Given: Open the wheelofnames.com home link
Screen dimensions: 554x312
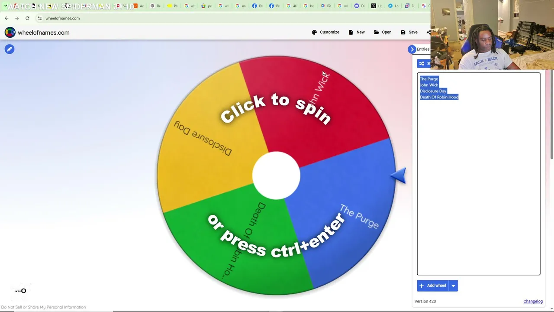Looking at the screenshot, I should (x=43, y=32).
